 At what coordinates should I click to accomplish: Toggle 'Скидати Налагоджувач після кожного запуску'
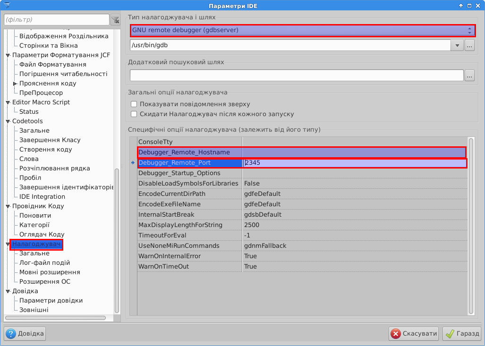coord(134,114)
